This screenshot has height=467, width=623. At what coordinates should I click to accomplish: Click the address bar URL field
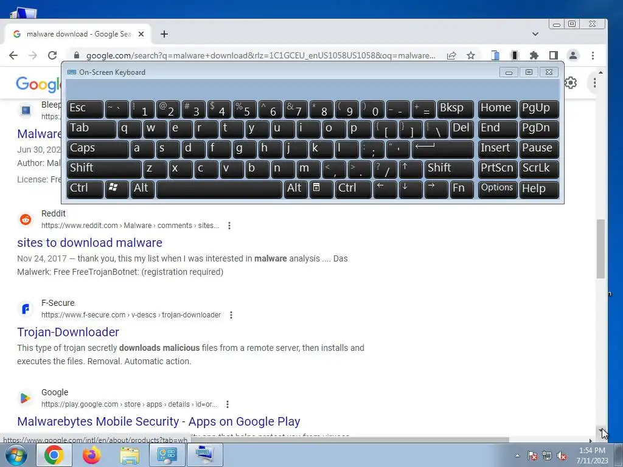(260, 55)
